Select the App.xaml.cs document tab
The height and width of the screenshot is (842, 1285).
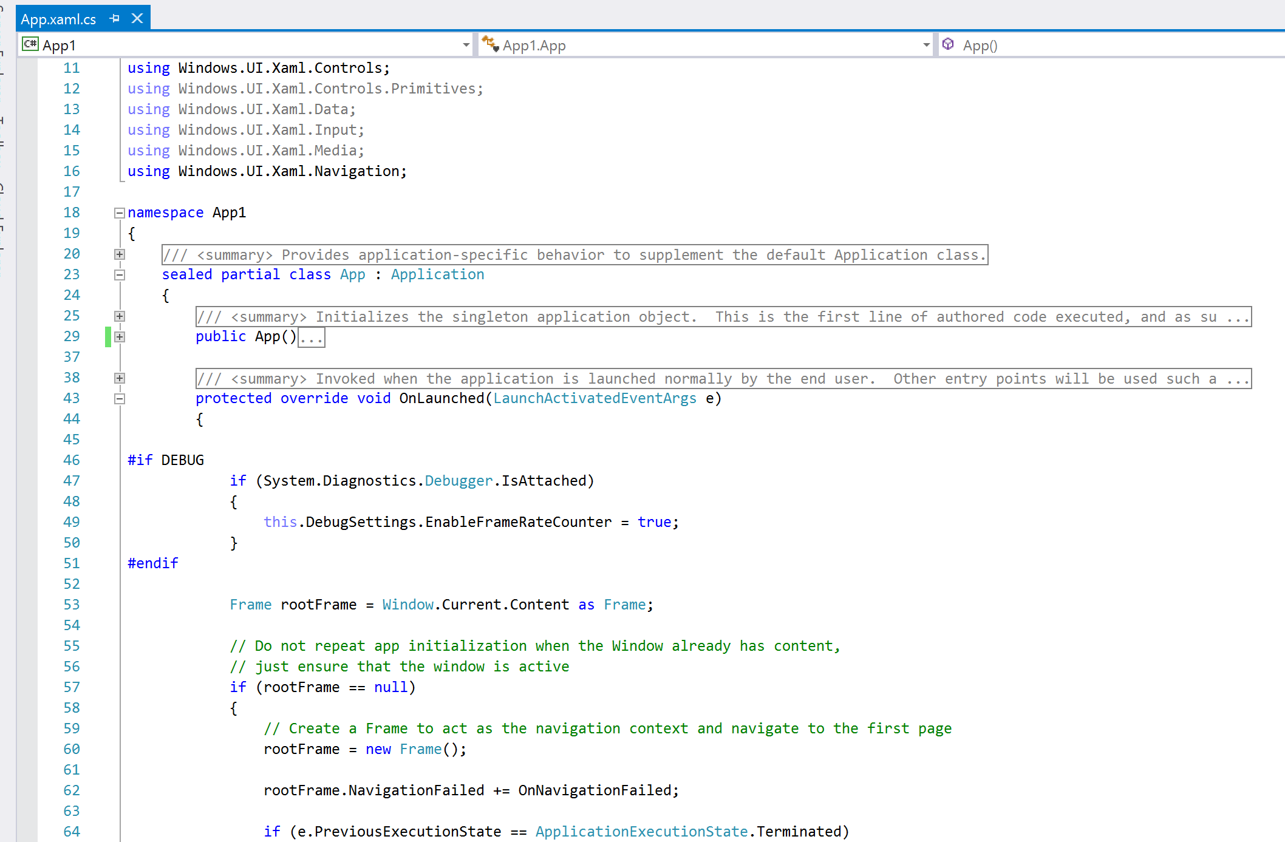click(58, 19)
